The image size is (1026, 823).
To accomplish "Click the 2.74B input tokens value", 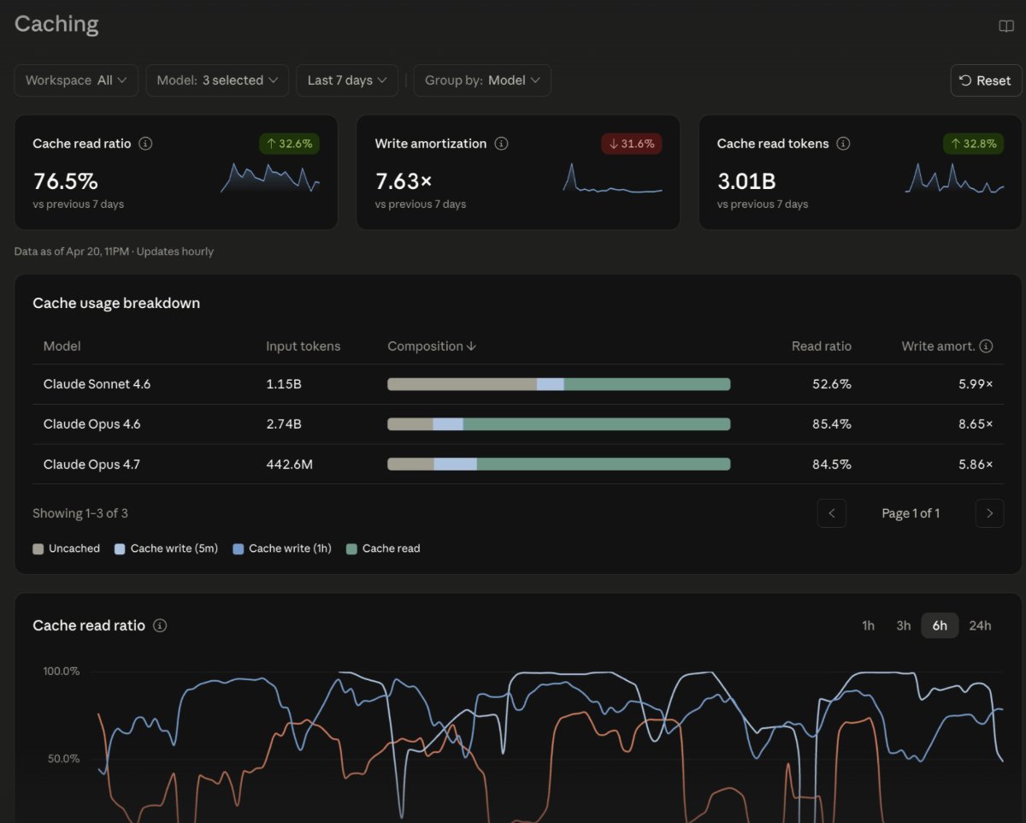I will click(x=285, y=424).
